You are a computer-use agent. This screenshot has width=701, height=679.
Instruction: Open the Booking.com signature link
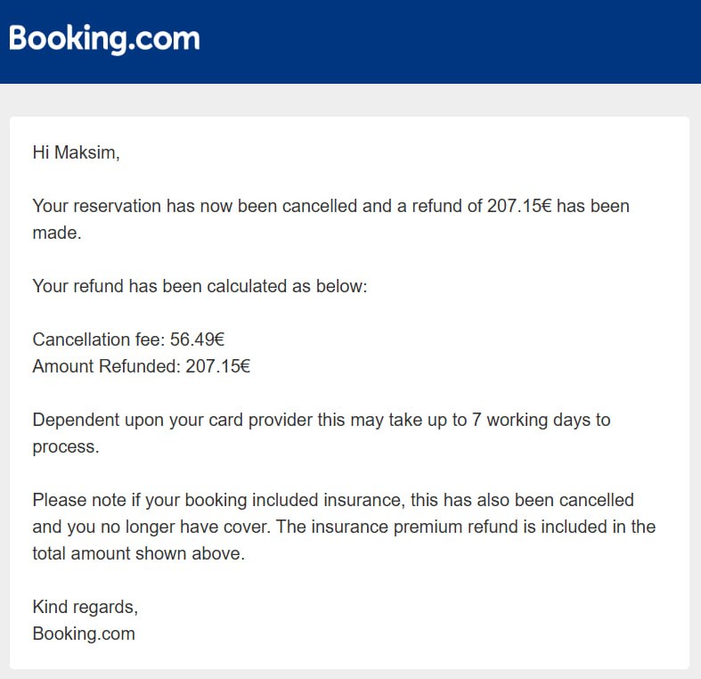pyautogui.click(x=84, y=634)
